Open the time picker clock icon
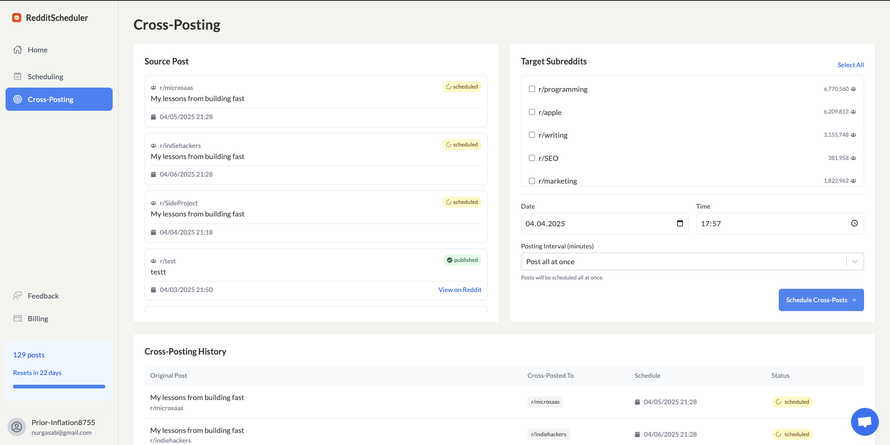Screen dimensions: 890x445 854,223
